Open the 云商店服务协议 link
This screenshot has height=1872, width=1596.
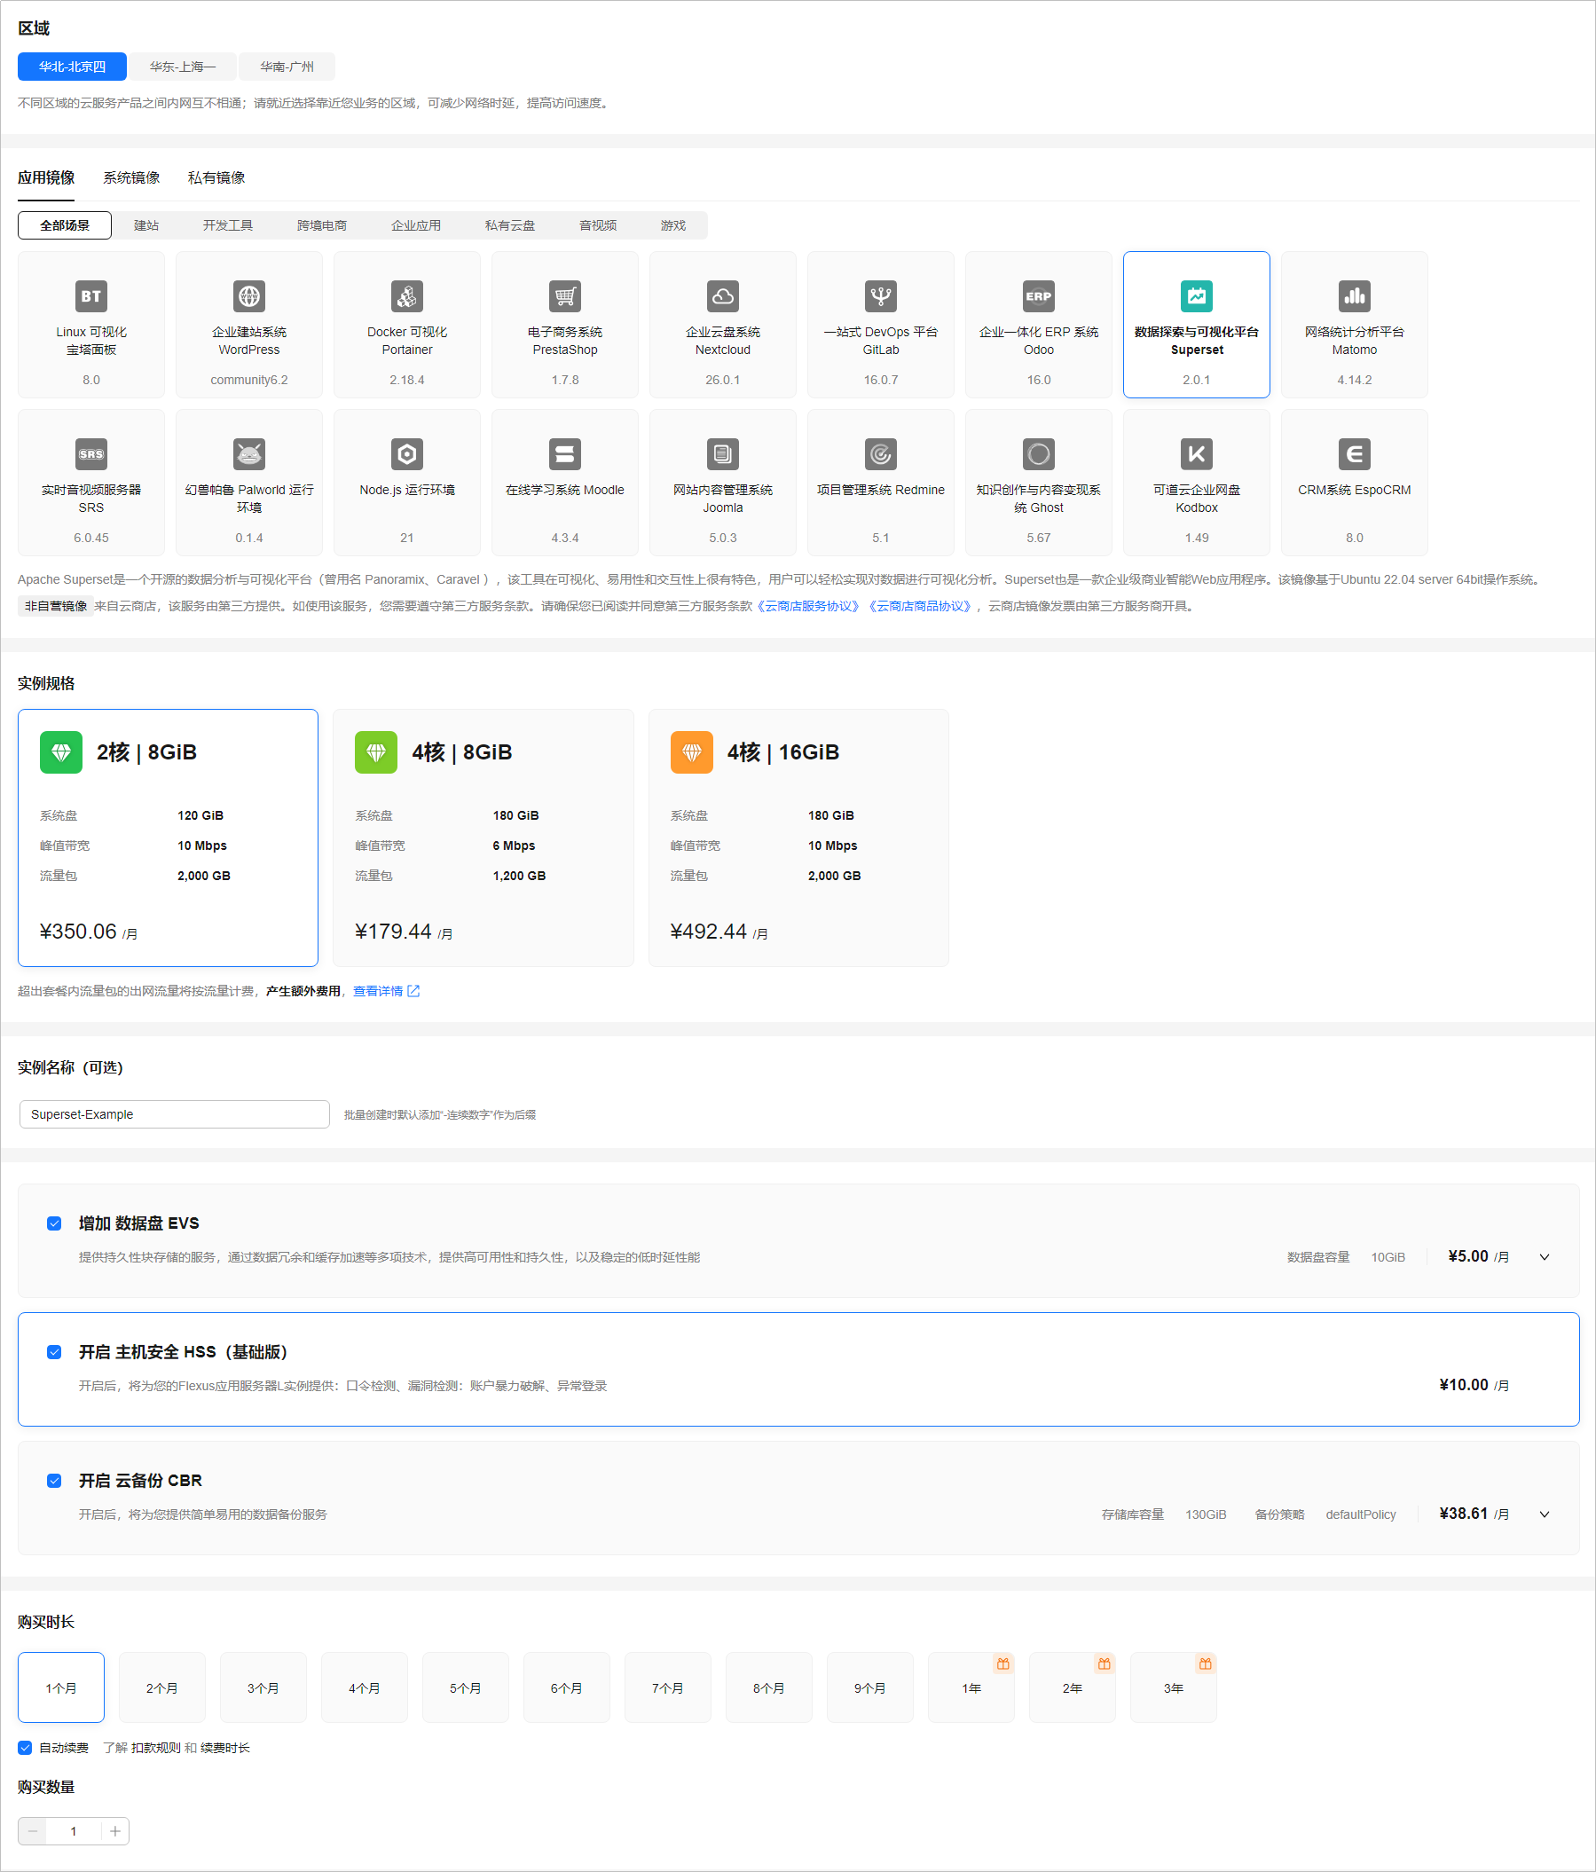(808, 606)
